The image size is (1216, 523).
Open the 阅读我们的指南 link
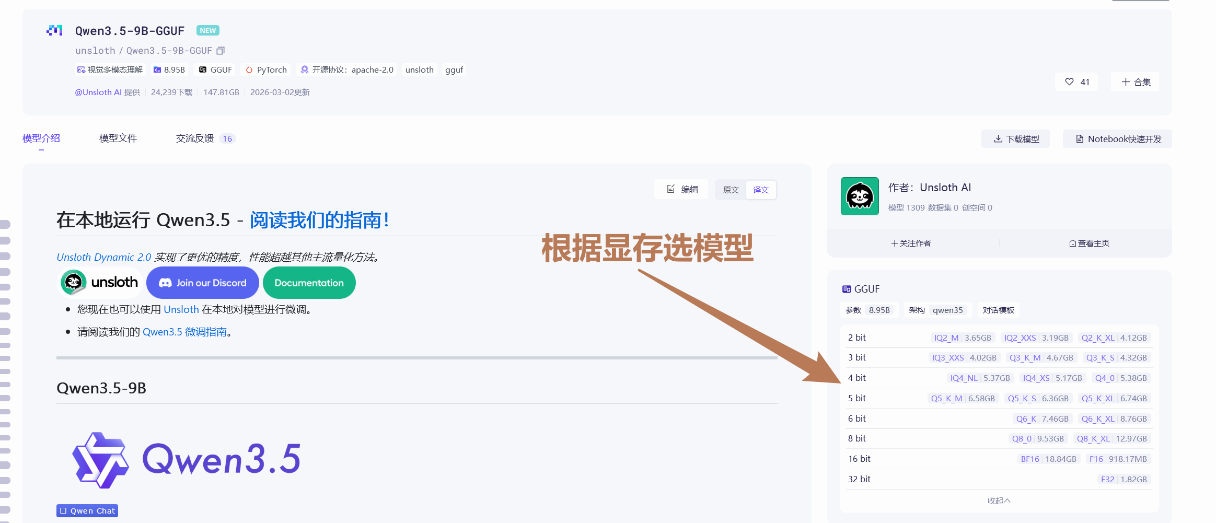point(320,220)
